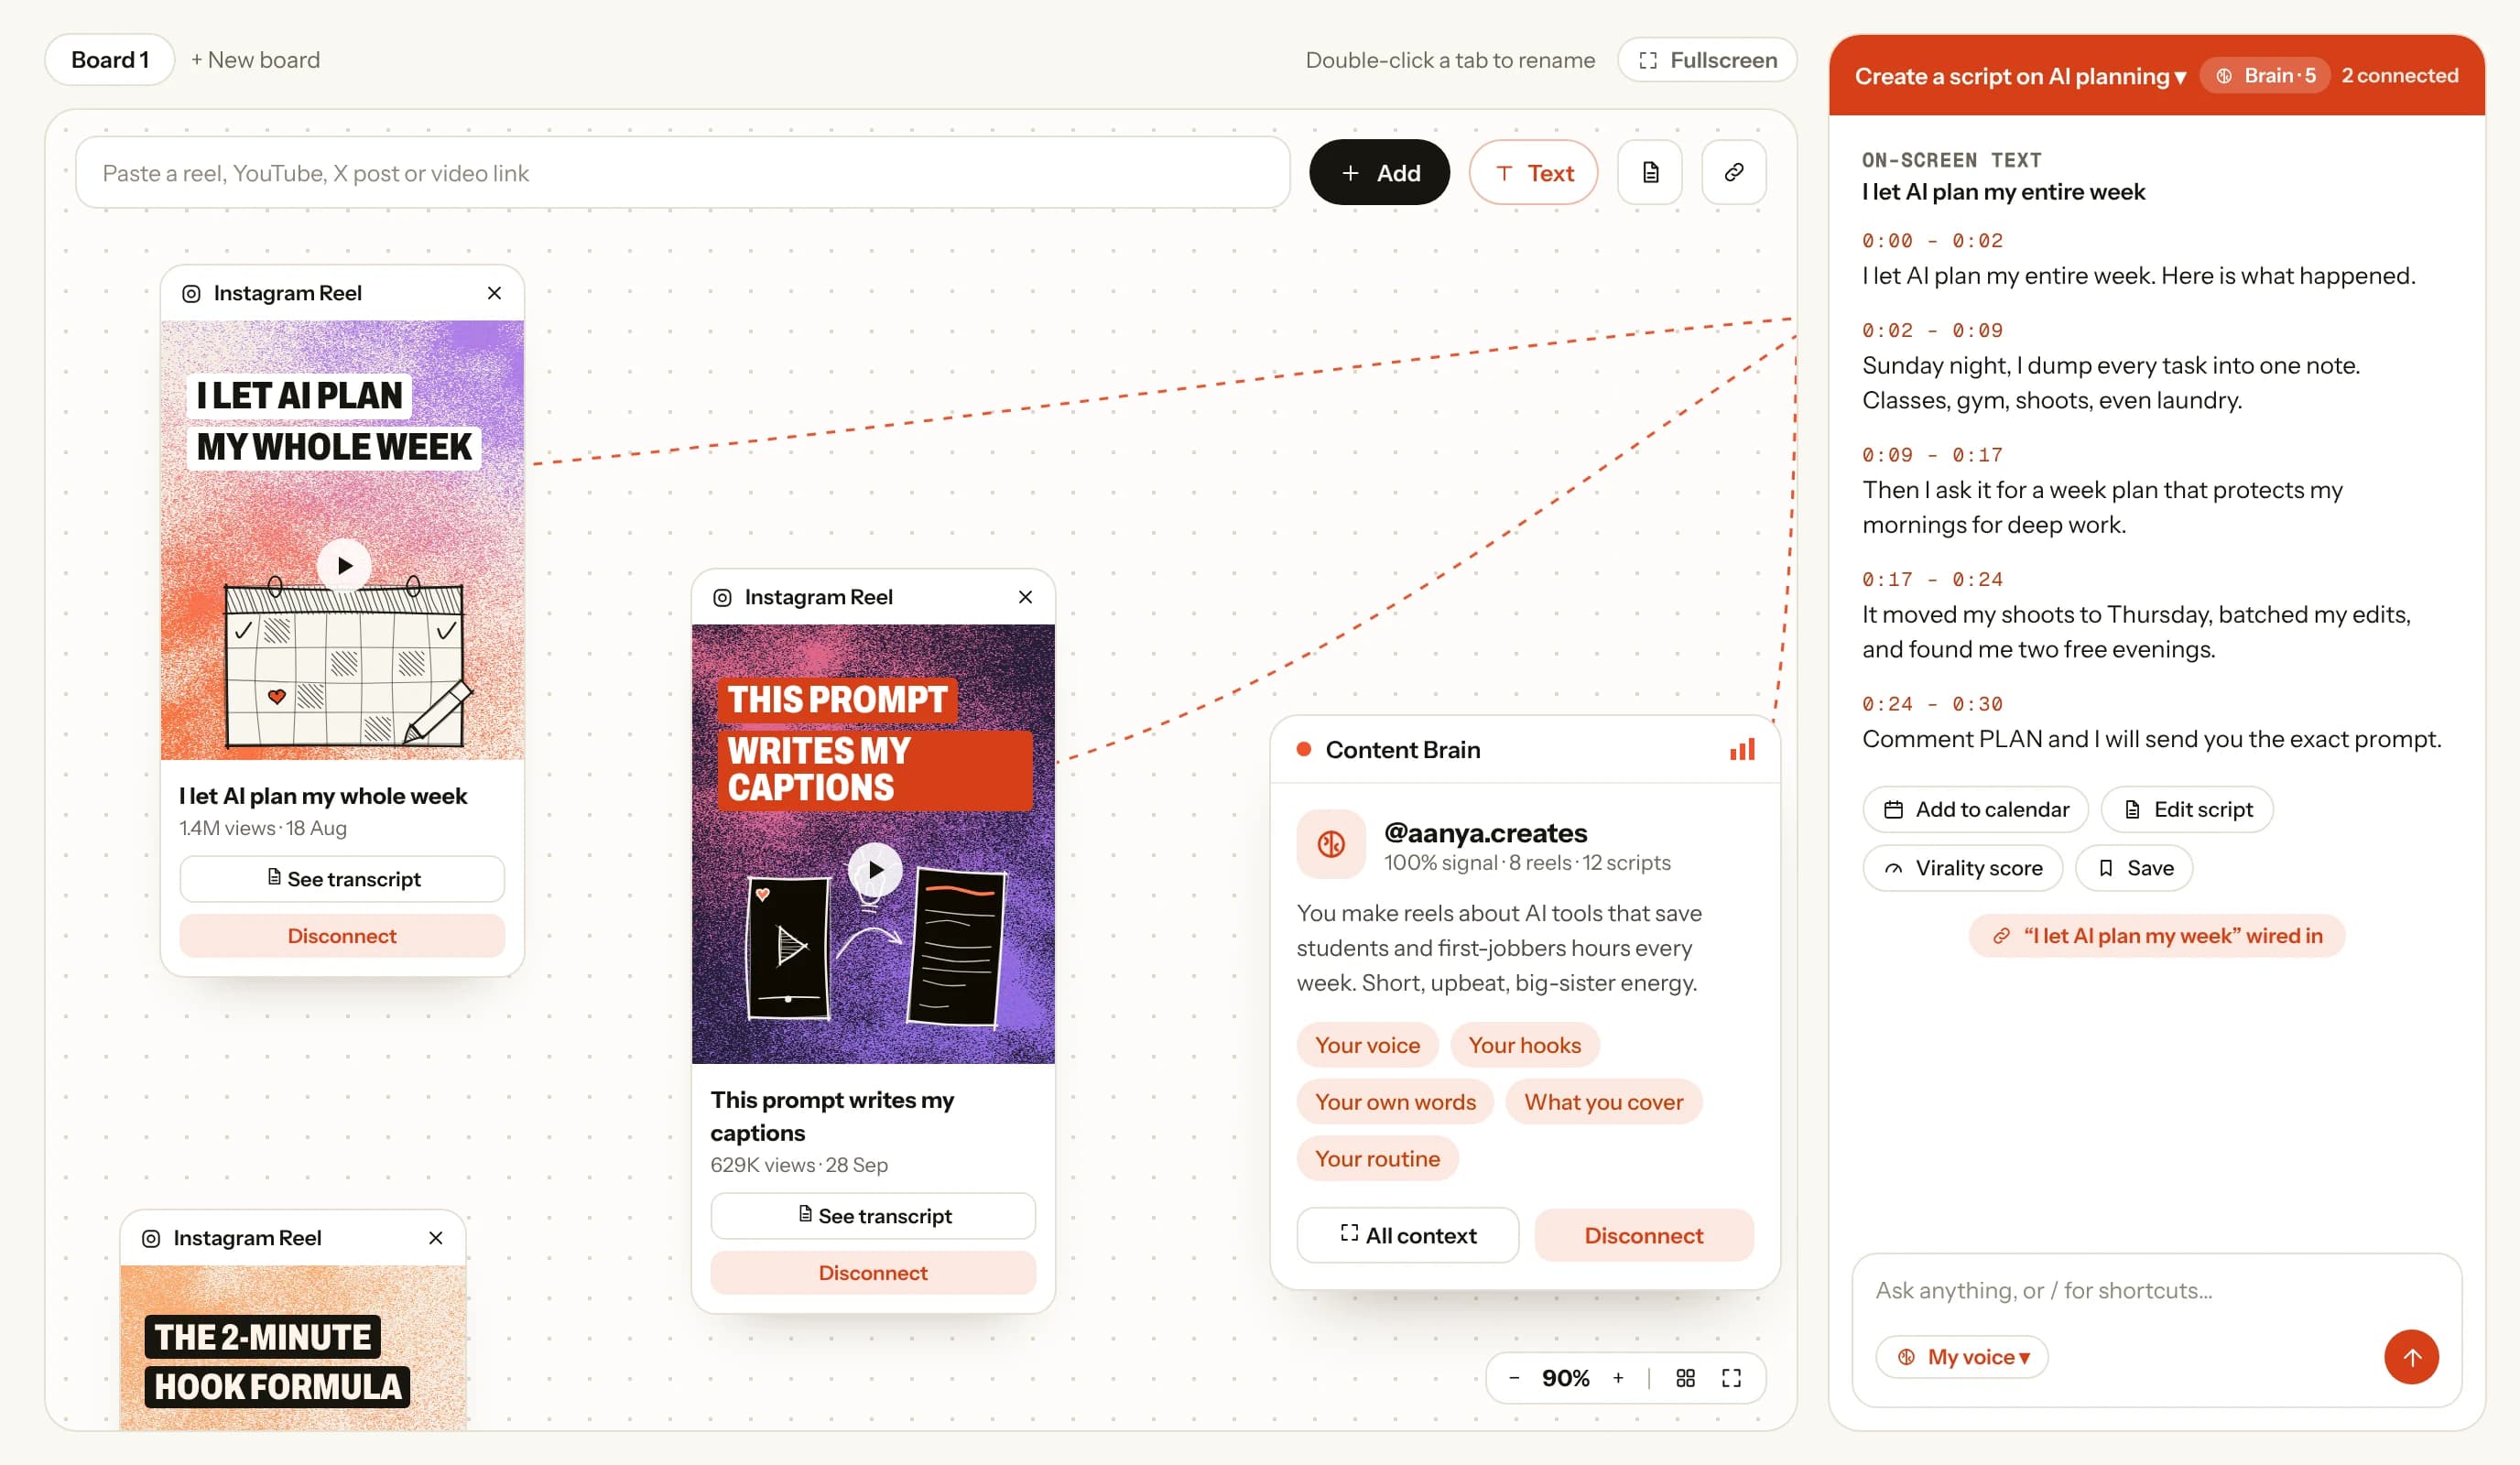2520x1465 pixels.
Task: Select the 'Your hooks' chip
Action: 1524,1045
